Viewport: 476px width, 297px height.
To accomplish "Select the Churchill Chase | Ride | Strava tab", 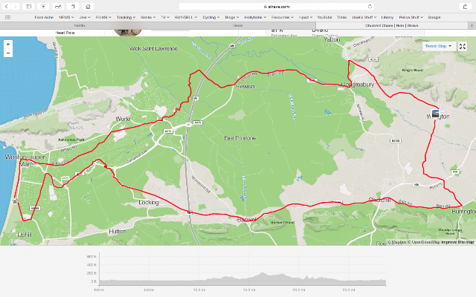I will [392, 25].
